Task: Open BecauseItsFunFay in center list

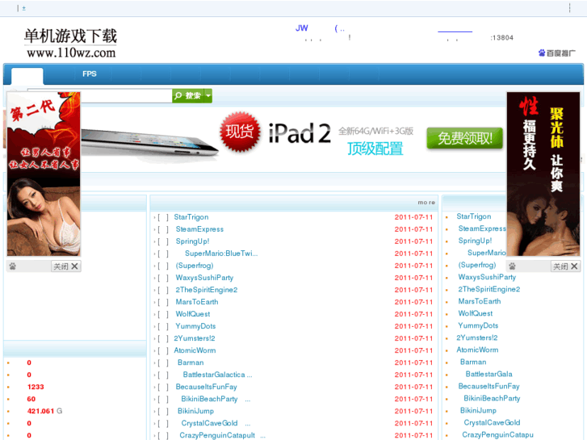Action: pos(206,387)
